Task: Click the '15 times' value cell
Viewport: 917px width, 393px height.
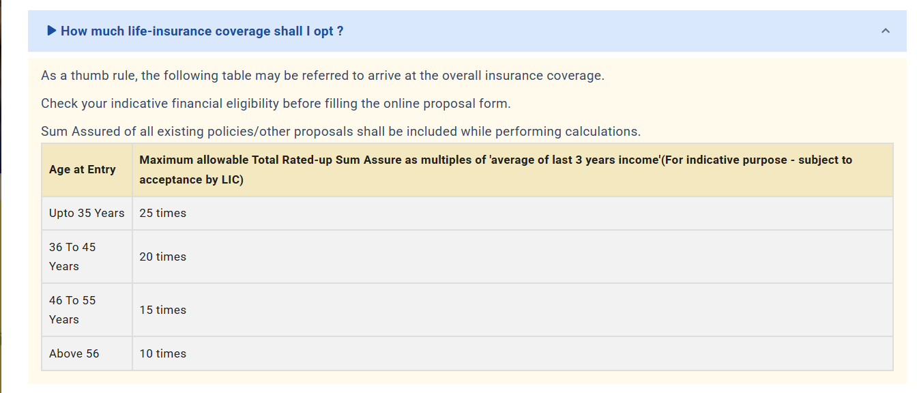Action: click(163, 310)
